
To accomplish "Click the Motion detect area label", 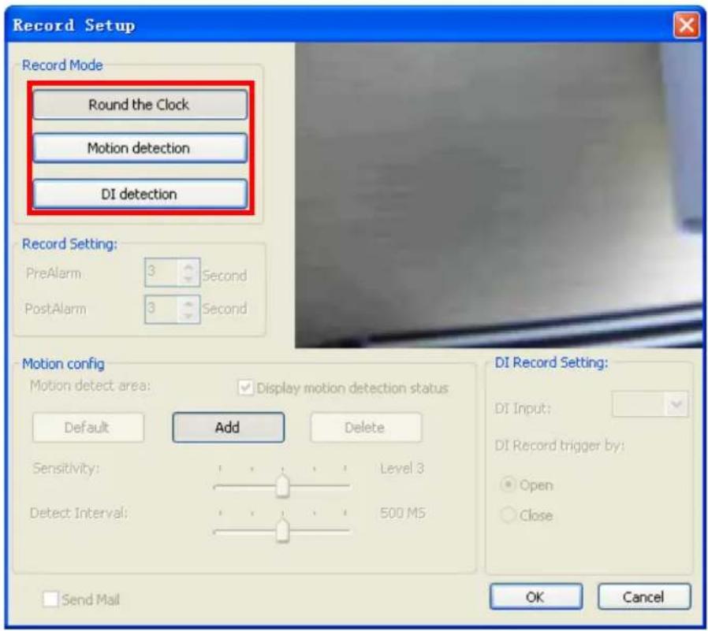I will coord(91,386).
